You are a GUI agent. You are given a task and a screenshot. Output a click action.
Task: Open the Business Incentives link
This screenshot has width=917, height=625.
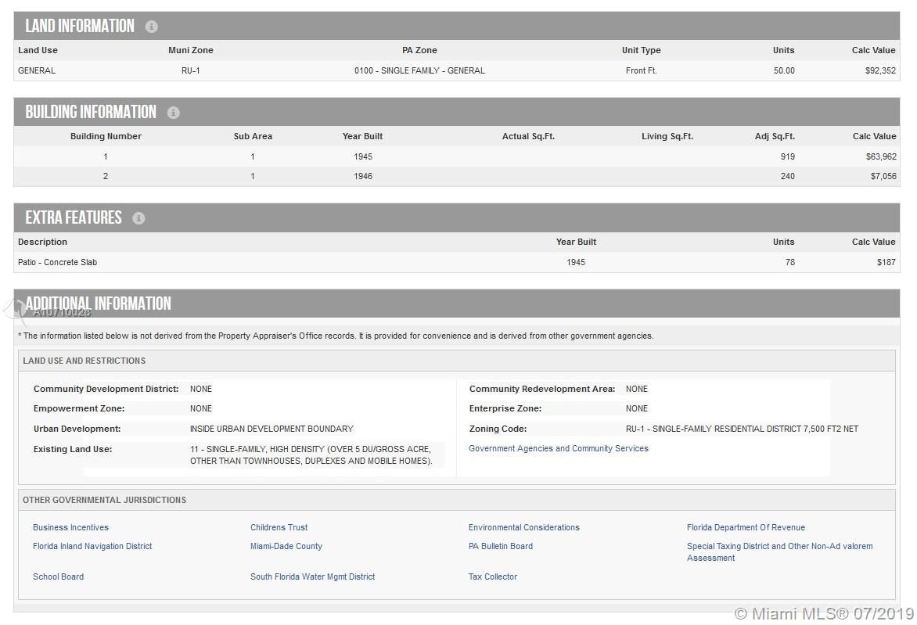pyautogui.click(x=70, y=528)
